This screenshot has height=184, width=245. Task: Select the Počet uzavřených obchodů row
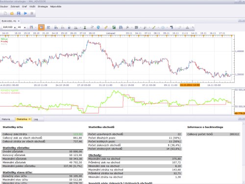tap(135, 134)
